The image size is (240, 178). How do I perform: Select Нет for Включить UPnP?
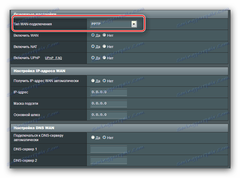tap(104, 58)
